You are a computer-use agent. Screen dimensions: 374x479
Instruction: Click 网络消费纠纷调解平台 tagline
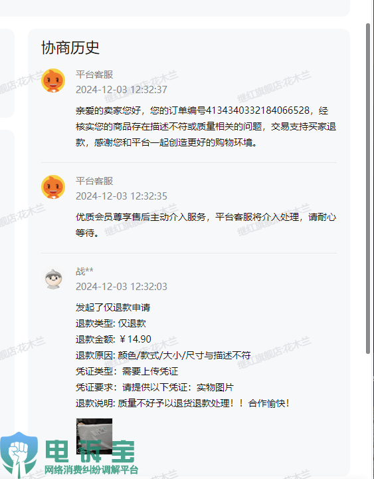(92, 470)
